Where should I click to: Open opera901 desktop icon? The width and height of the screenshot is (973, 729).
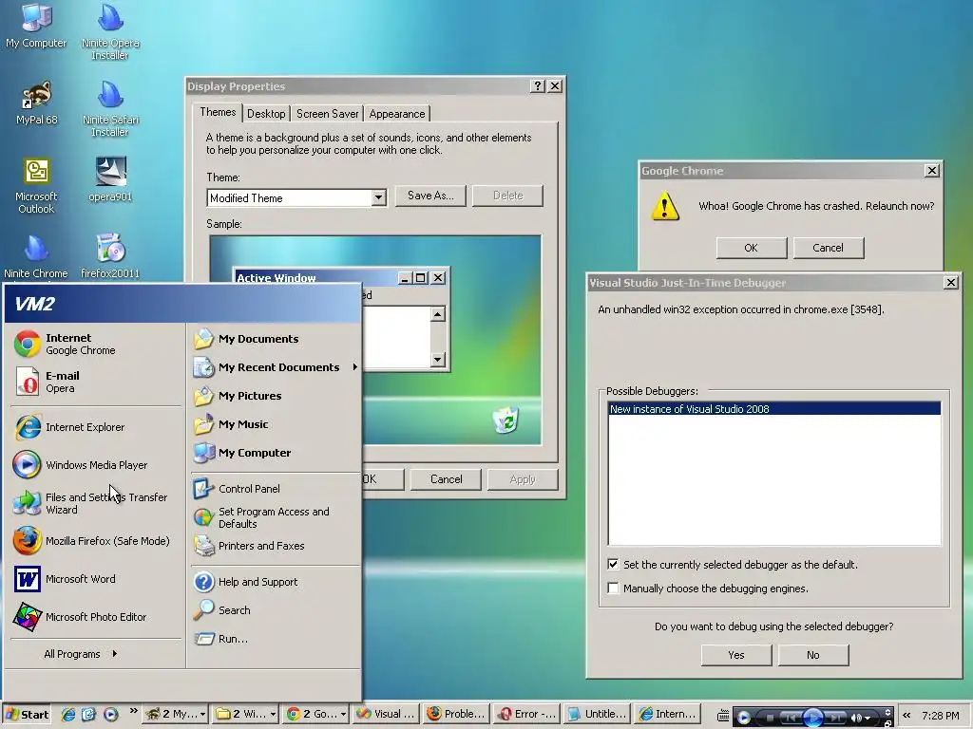[x=110, y=179]
